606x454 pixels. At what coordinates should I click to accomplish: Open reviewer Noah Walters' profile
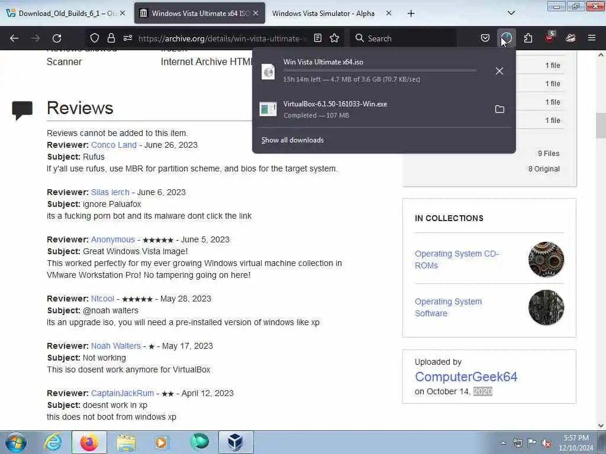[x=116, y=346]
